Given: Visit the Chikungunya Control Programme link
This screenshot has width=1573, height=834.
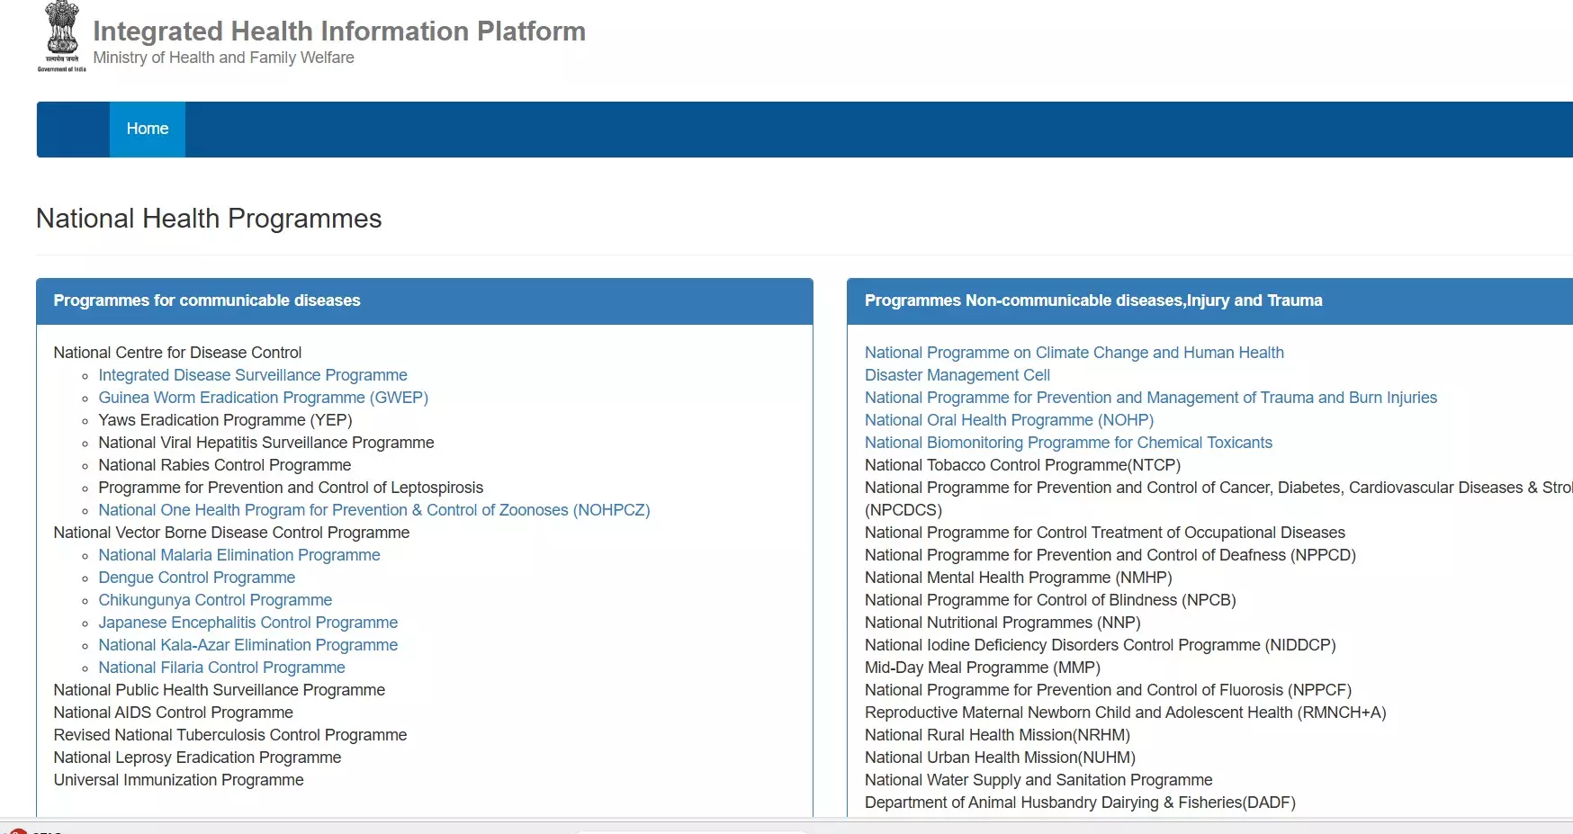Looking at the screenshot, I should pyautogui.click(x=215, y=600).
